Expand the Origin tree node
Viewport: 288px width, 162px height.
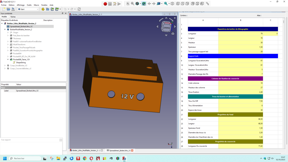coord(8,33)
